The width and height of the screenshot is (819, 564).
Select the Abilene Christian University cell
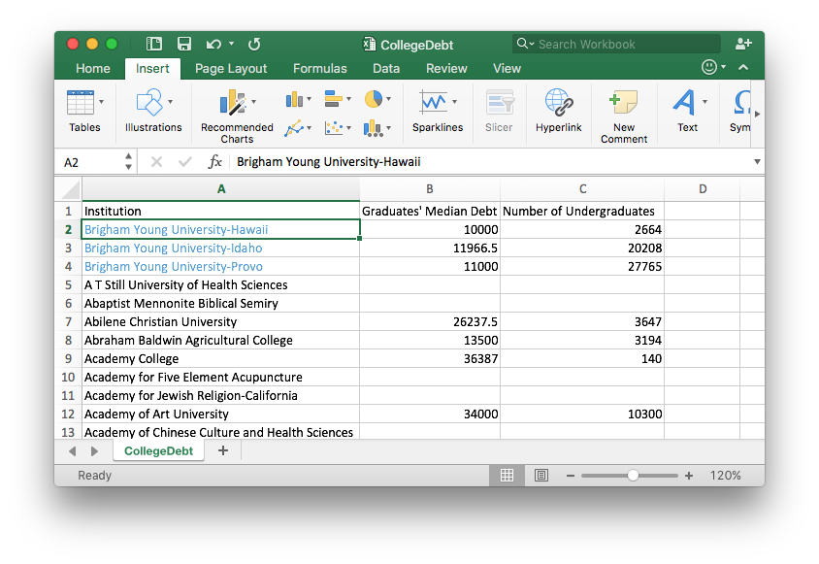click(x=221, y=321)
